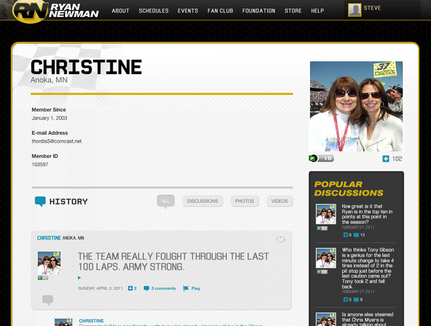Click the comment bubble icon before 3 comments
This screenshot has height=326, width=431.
147,288
